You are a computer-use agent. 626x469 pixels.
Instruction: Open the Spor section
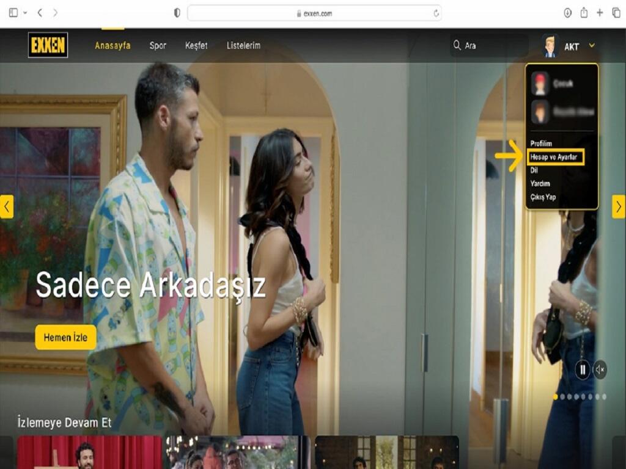pos(158,45)
